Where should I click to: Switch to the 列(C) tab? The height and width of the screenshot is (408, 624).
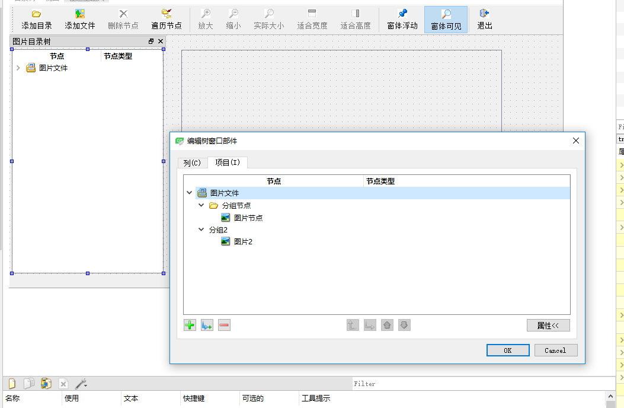click(192, 162)
